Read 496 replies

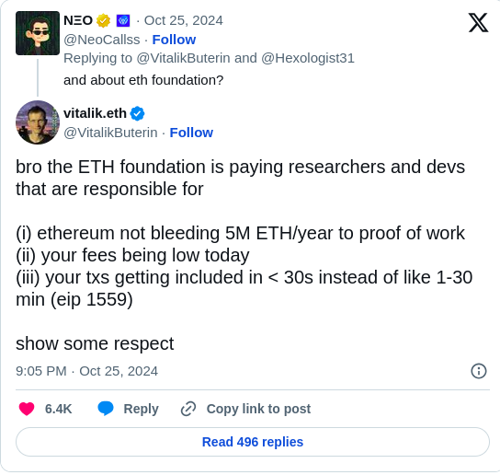(253, 442)
